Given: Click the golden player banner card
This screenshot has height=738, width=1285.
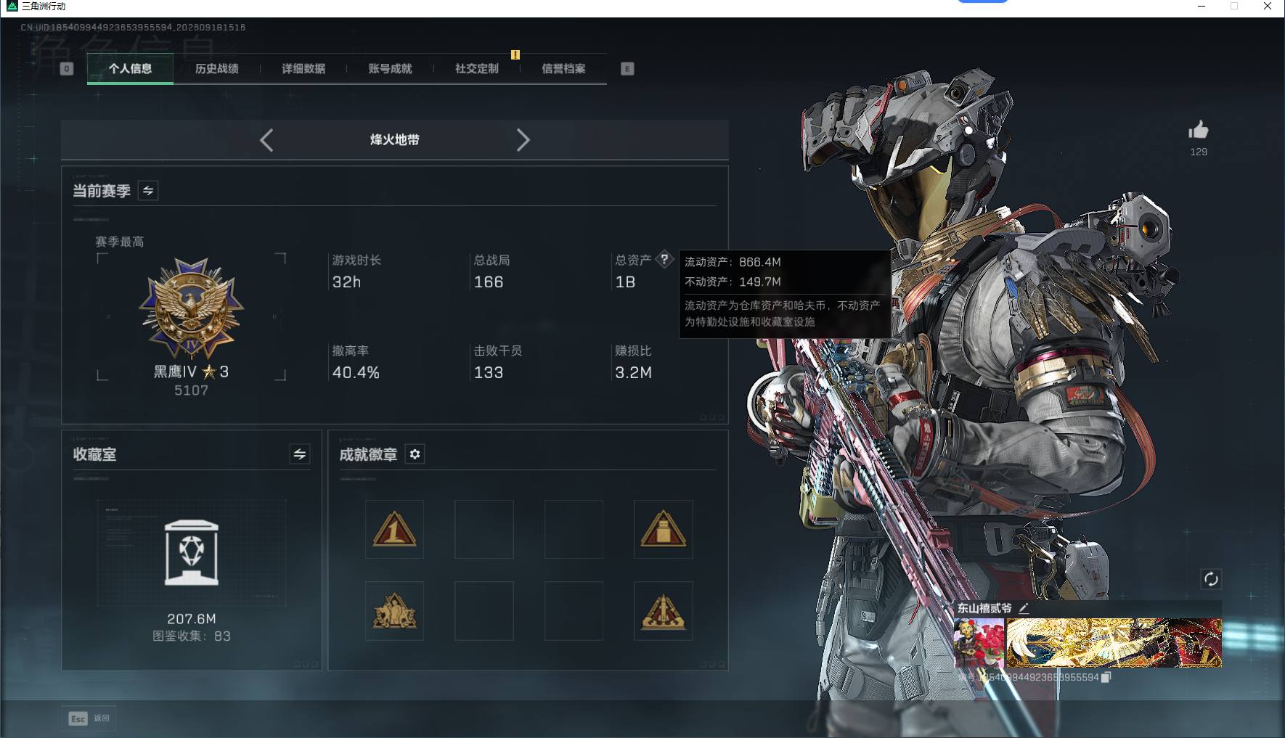Looking at the screenshot, I should point(1114,643).
